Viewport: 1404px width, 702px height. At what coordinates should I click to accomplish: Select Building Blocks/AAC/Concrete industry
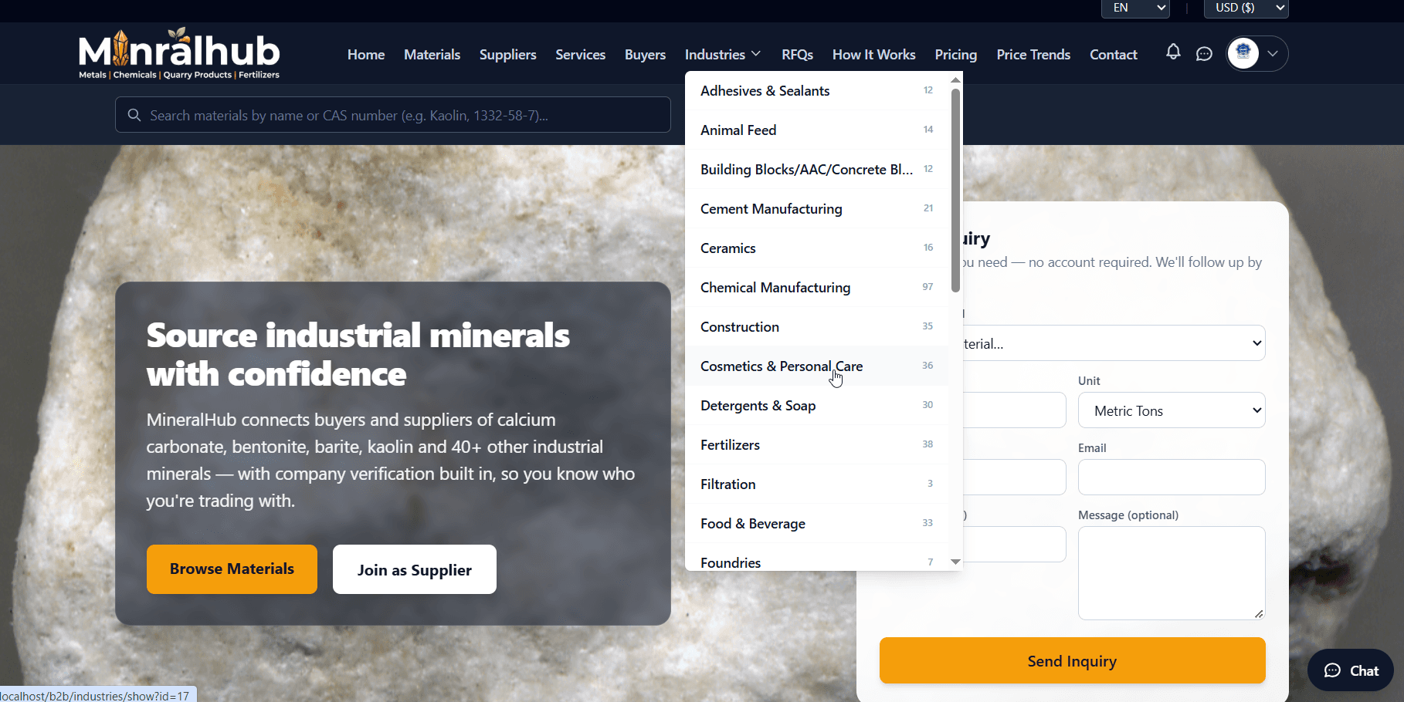pyautogui.click(x=817, y=169)
